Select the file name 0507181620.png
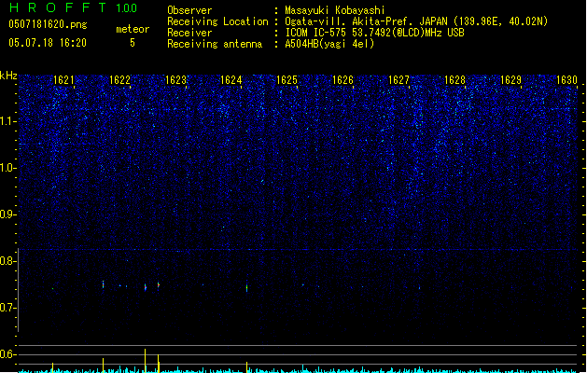Image resolution: width=587 pixels, height=373 pixels. [x=48, y=24]
